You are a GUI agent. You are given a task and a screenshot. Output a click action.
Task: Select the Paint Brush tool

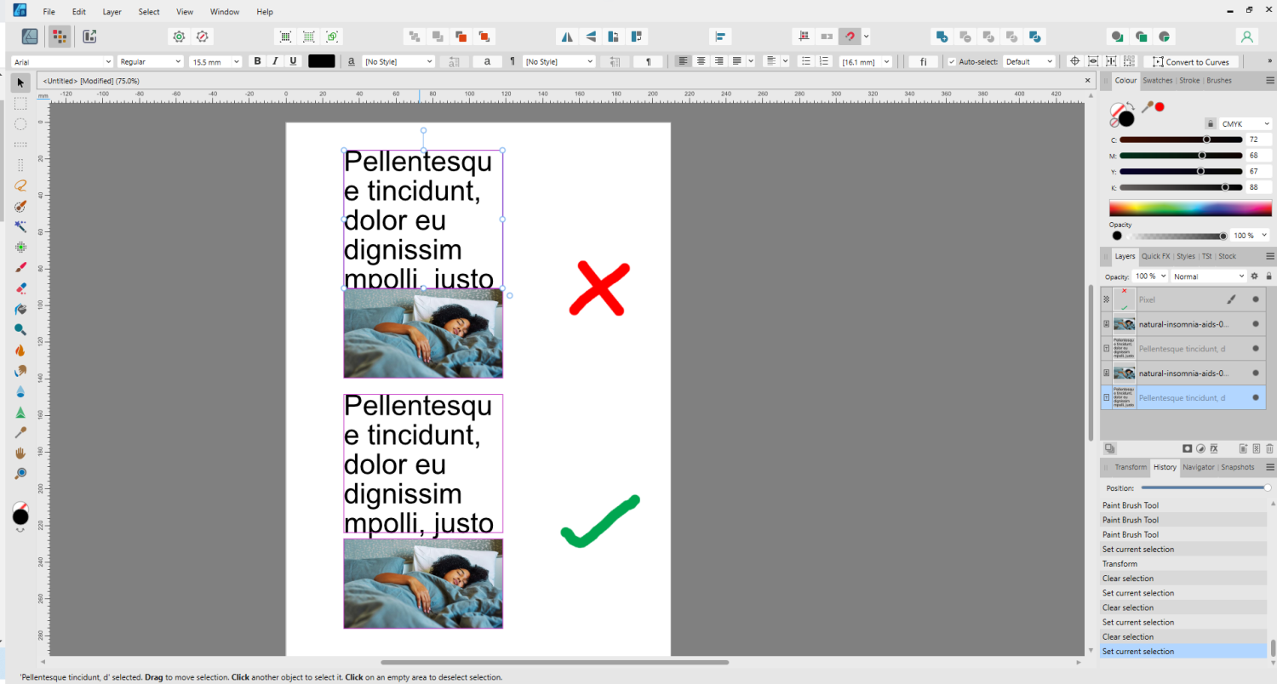(20, 267)
